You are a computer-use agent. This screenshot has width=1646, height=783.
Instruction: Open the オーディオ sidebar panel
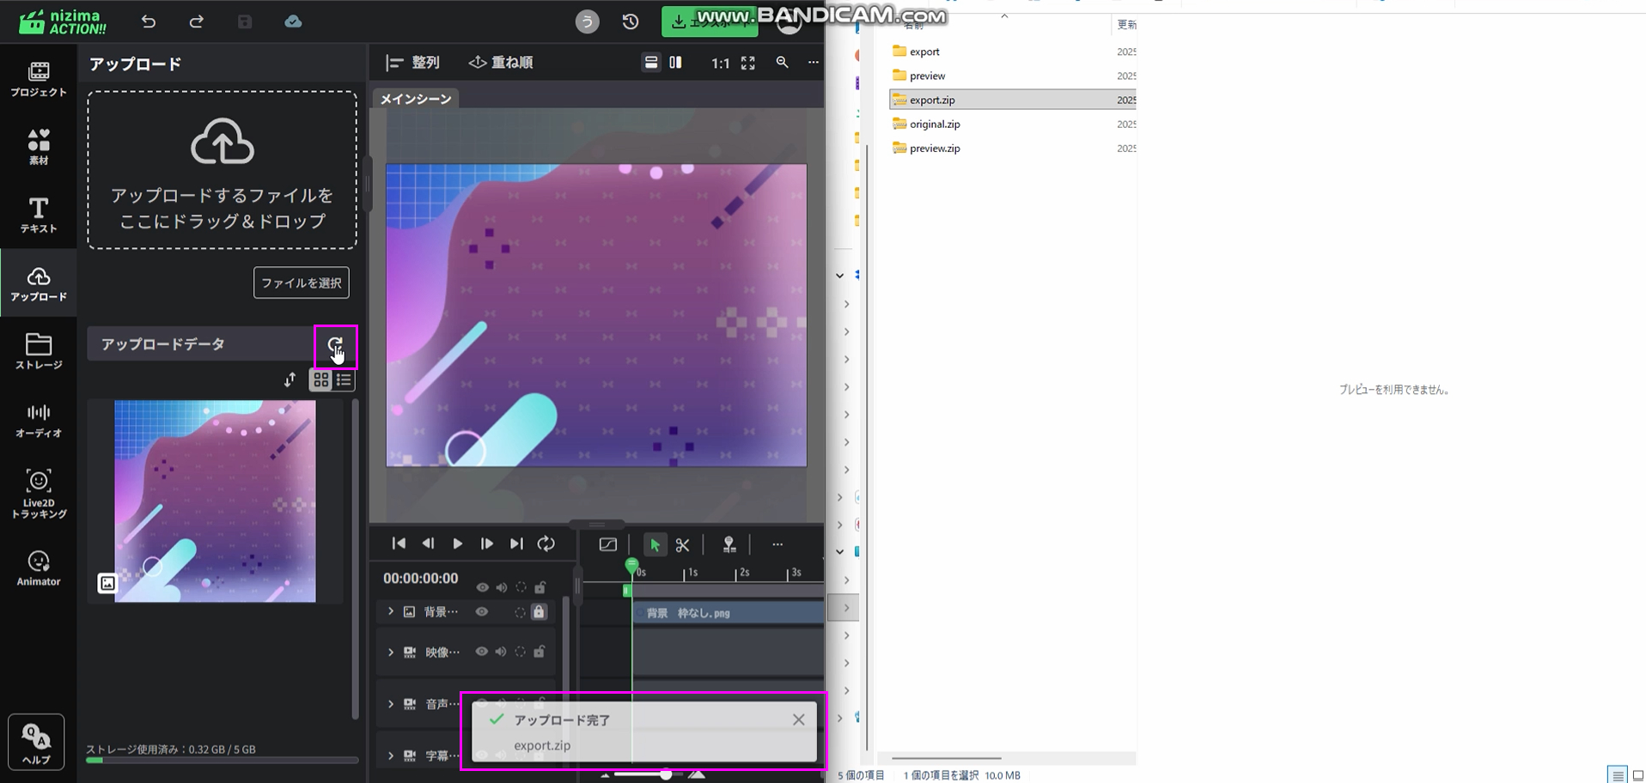coord(39,421)
